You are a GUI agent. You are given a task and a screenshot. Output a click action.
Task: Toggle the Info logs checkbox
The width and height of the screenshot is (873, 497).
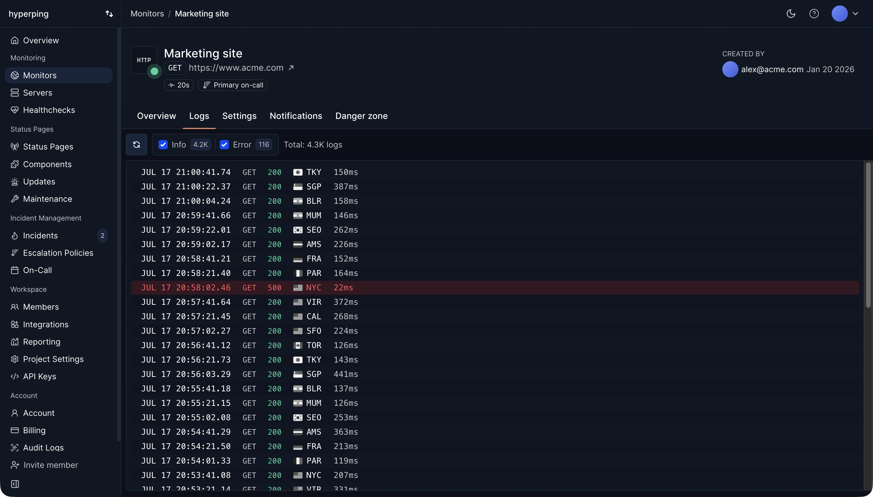tap(163, 145)
